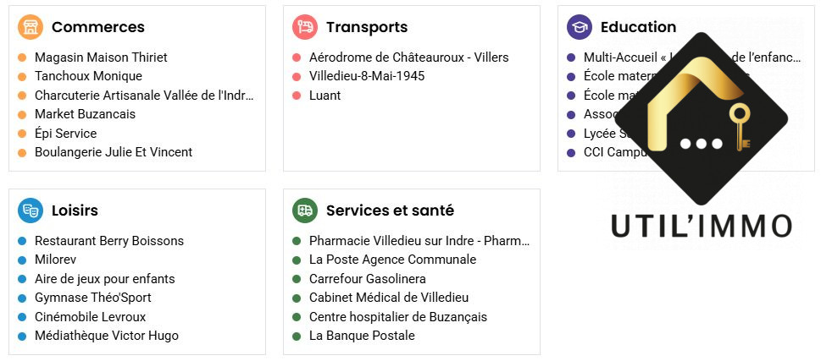Image resolution: width=821 pixels, height=361 pixels.
Task: Open Médiathèque Victor Hugo entry
Action: click(x=107, y=336)
